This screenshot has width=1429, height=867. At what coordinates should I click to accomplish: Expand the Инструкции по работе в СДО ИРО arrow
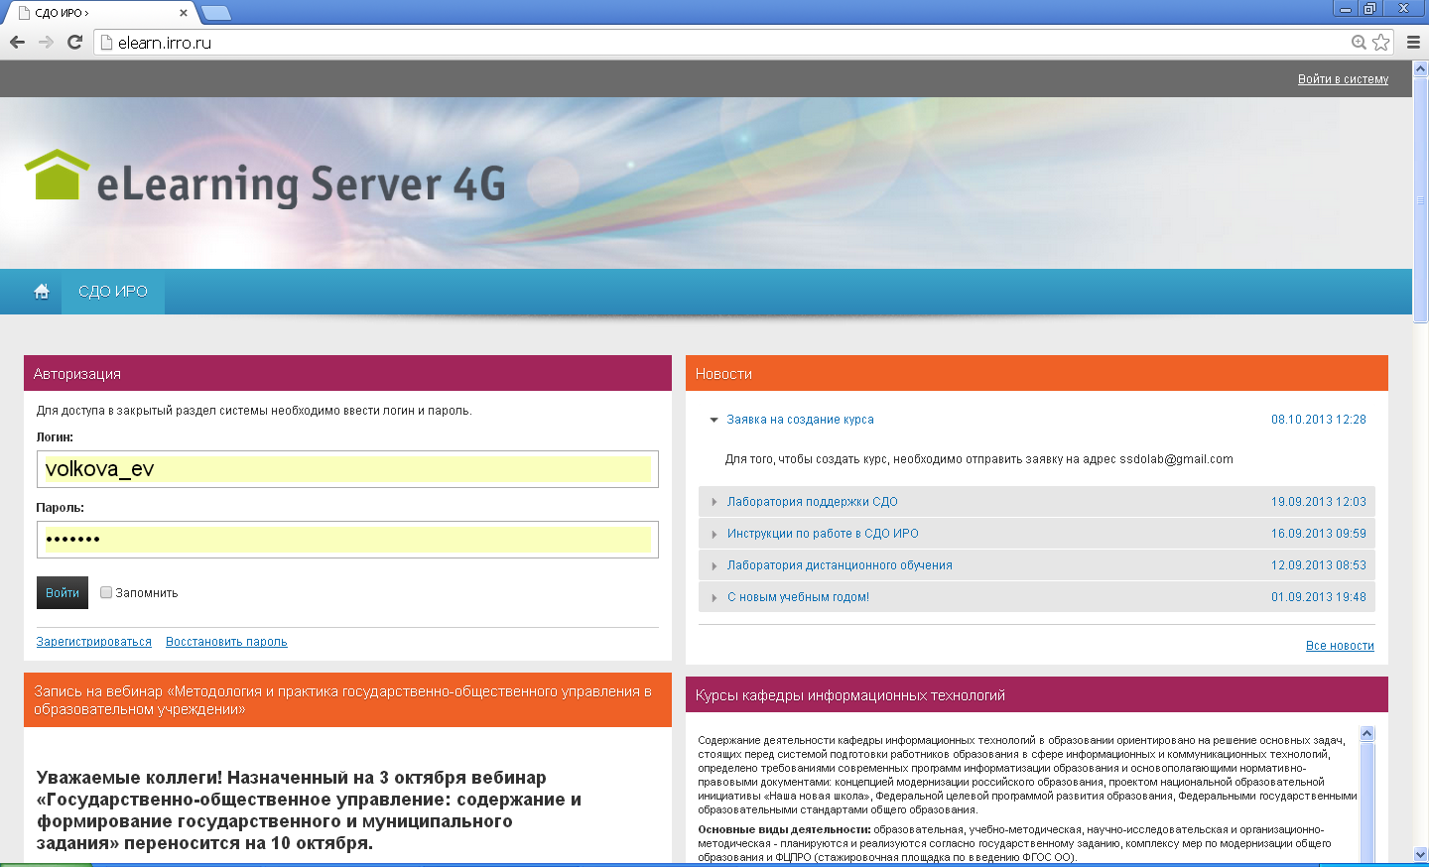point(714,534)
